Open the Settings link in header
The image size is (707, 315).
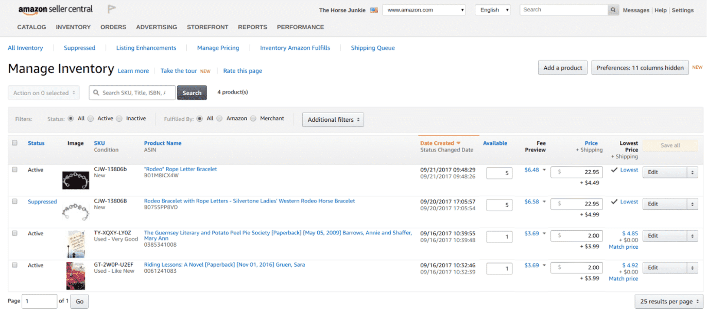pos(683,10)
